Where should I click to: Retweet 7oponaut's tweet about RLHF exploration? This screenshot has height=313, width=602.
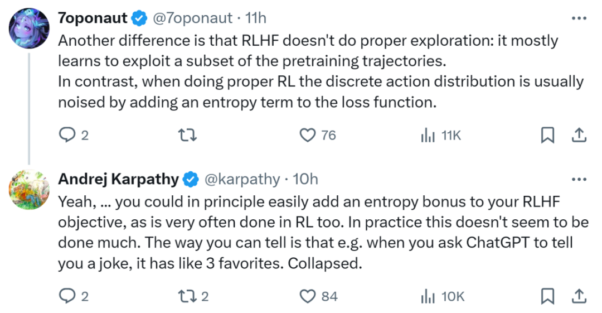[188, 135]
